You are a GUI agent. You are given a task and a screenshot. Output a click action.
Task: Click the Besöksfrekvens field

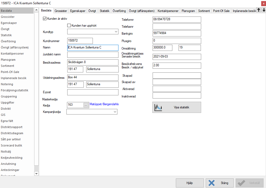[x=177, y=66]
